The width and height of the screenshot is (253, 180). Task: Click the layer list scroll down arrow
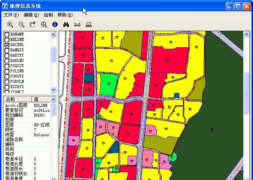(53, 90)
